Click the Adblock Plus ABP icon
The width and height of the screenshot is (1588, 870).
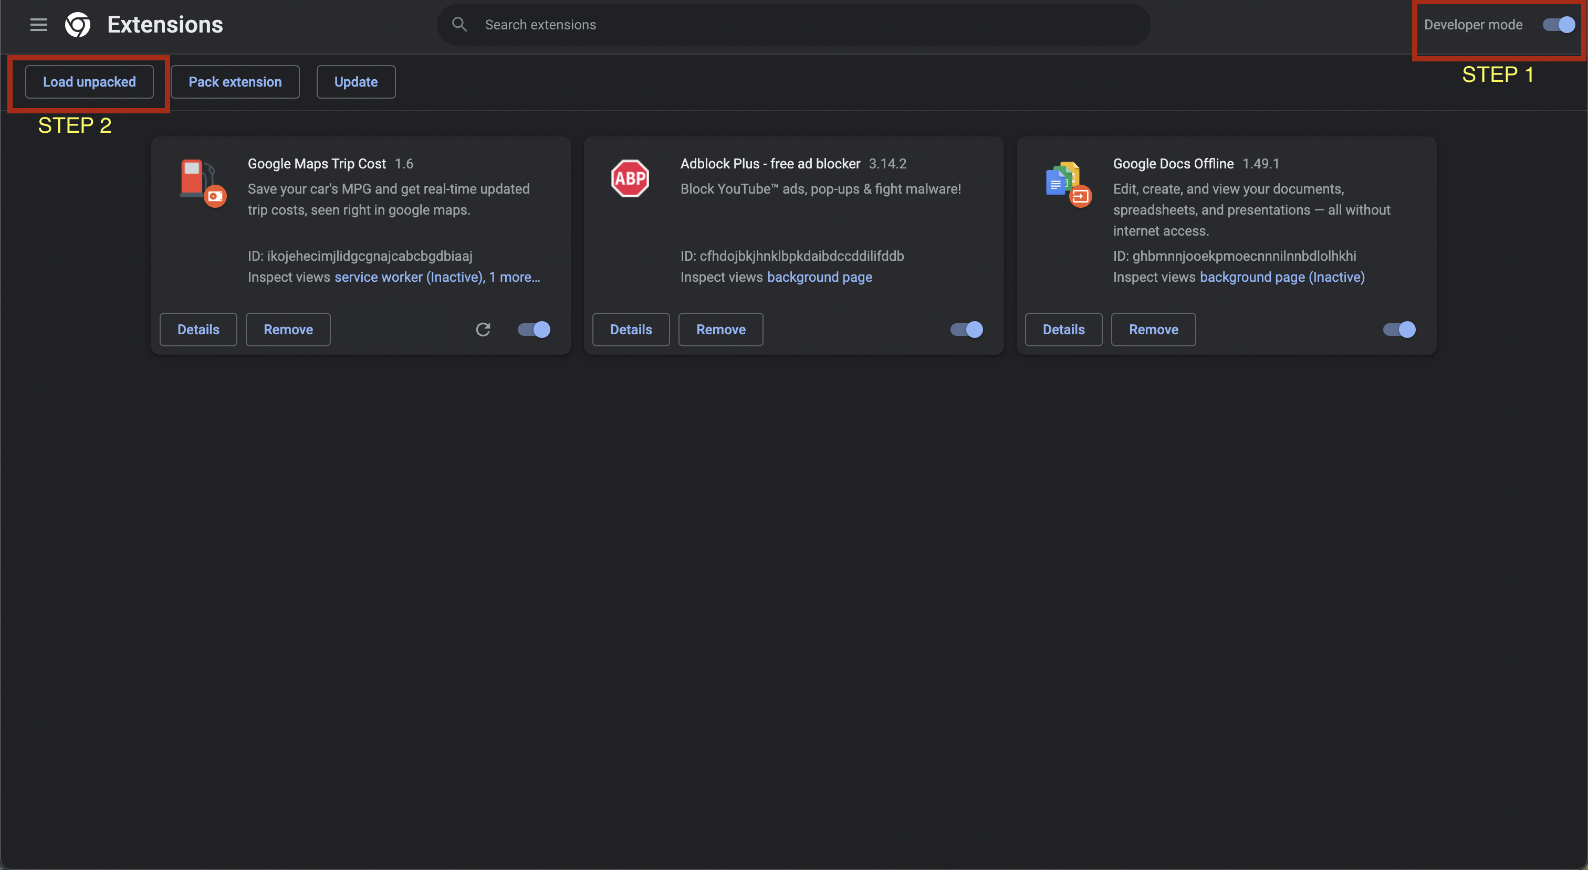(x=630, y=178)
